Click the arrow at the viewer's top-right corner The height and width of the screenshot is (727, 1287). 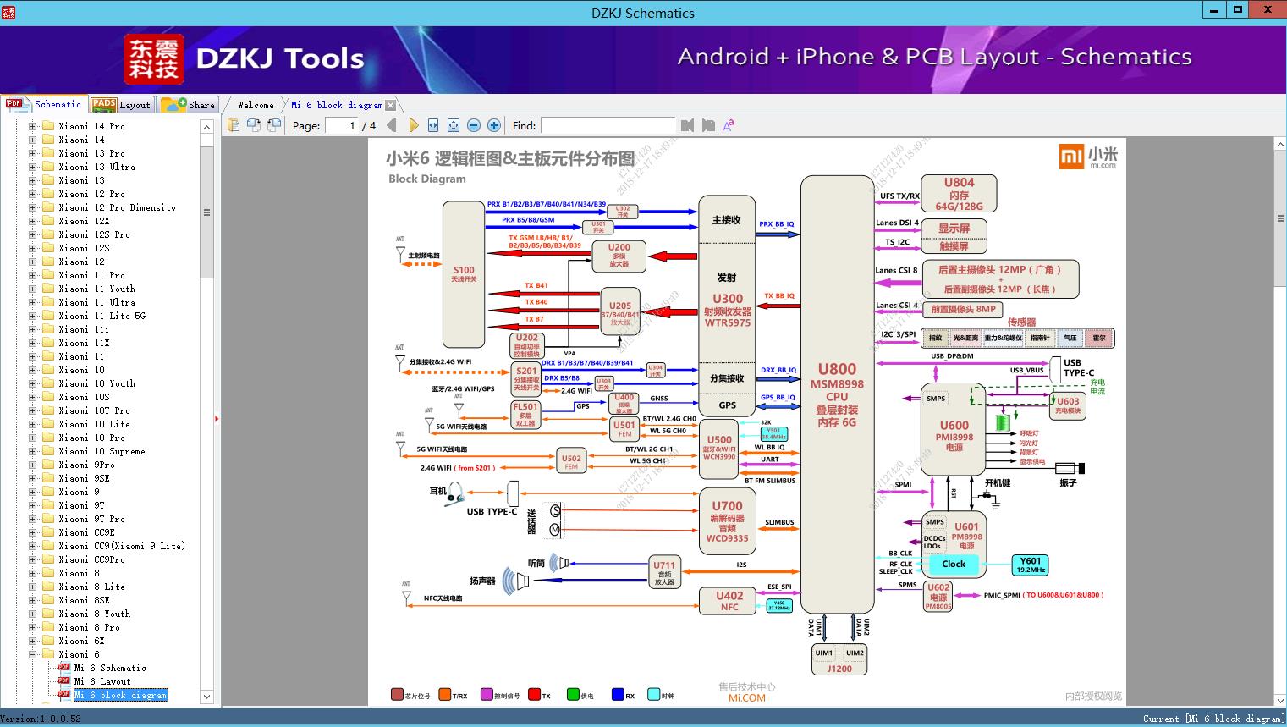point(1280,146)
